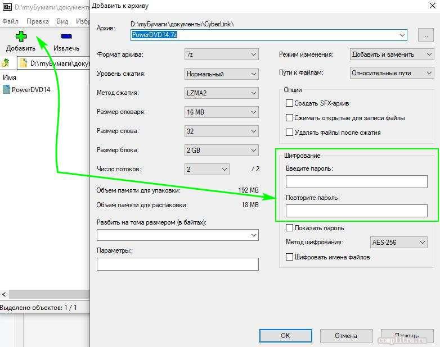The width and height of the screenshot is (440, 347).
Task: Click the Отмена button
Action: (x=346, y=336)
